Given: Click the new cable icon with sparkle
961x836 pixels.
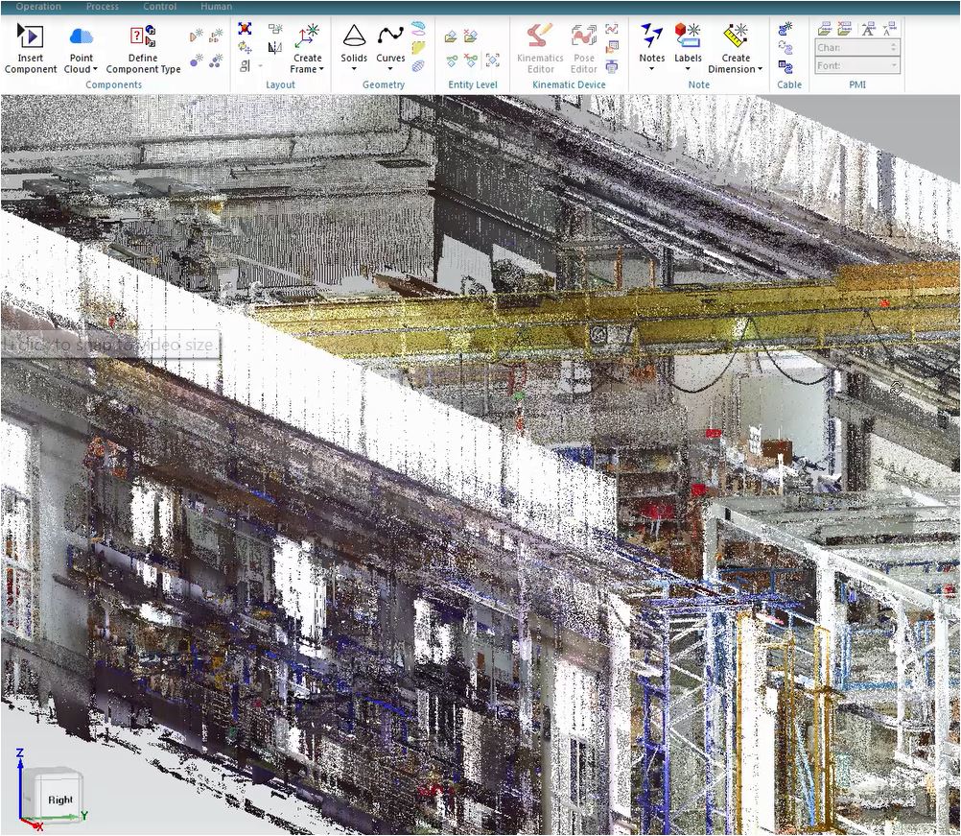Looking at the screenshot, I should tap(785, 28).
